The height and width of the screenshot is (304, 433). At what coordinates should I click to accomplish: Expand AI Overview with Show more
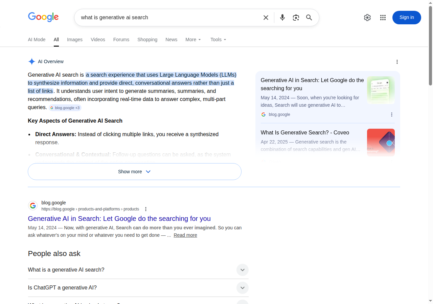[x=135, y=172]
